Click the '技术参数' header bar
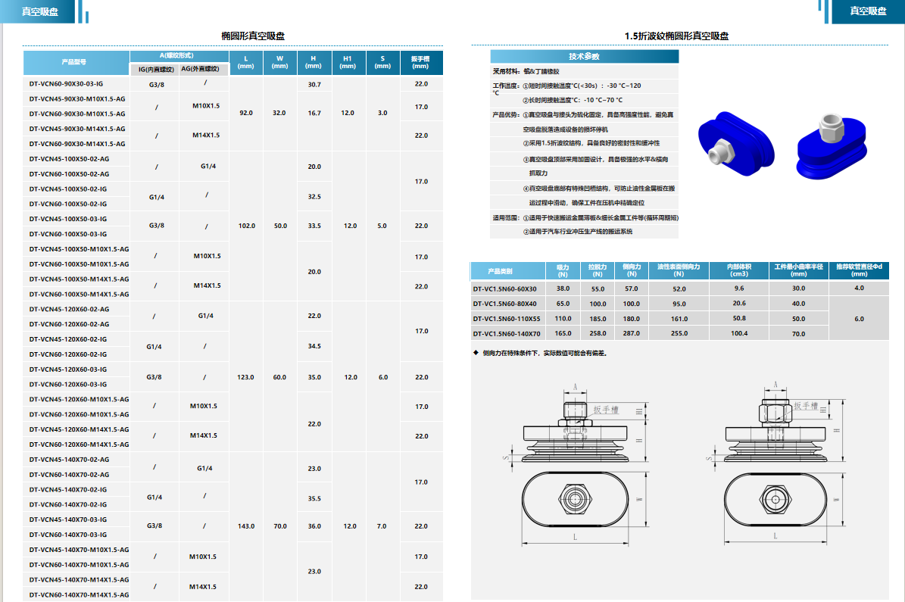Image resolution: width=905 pixels, height=602 pixels. tap(584, 56)
